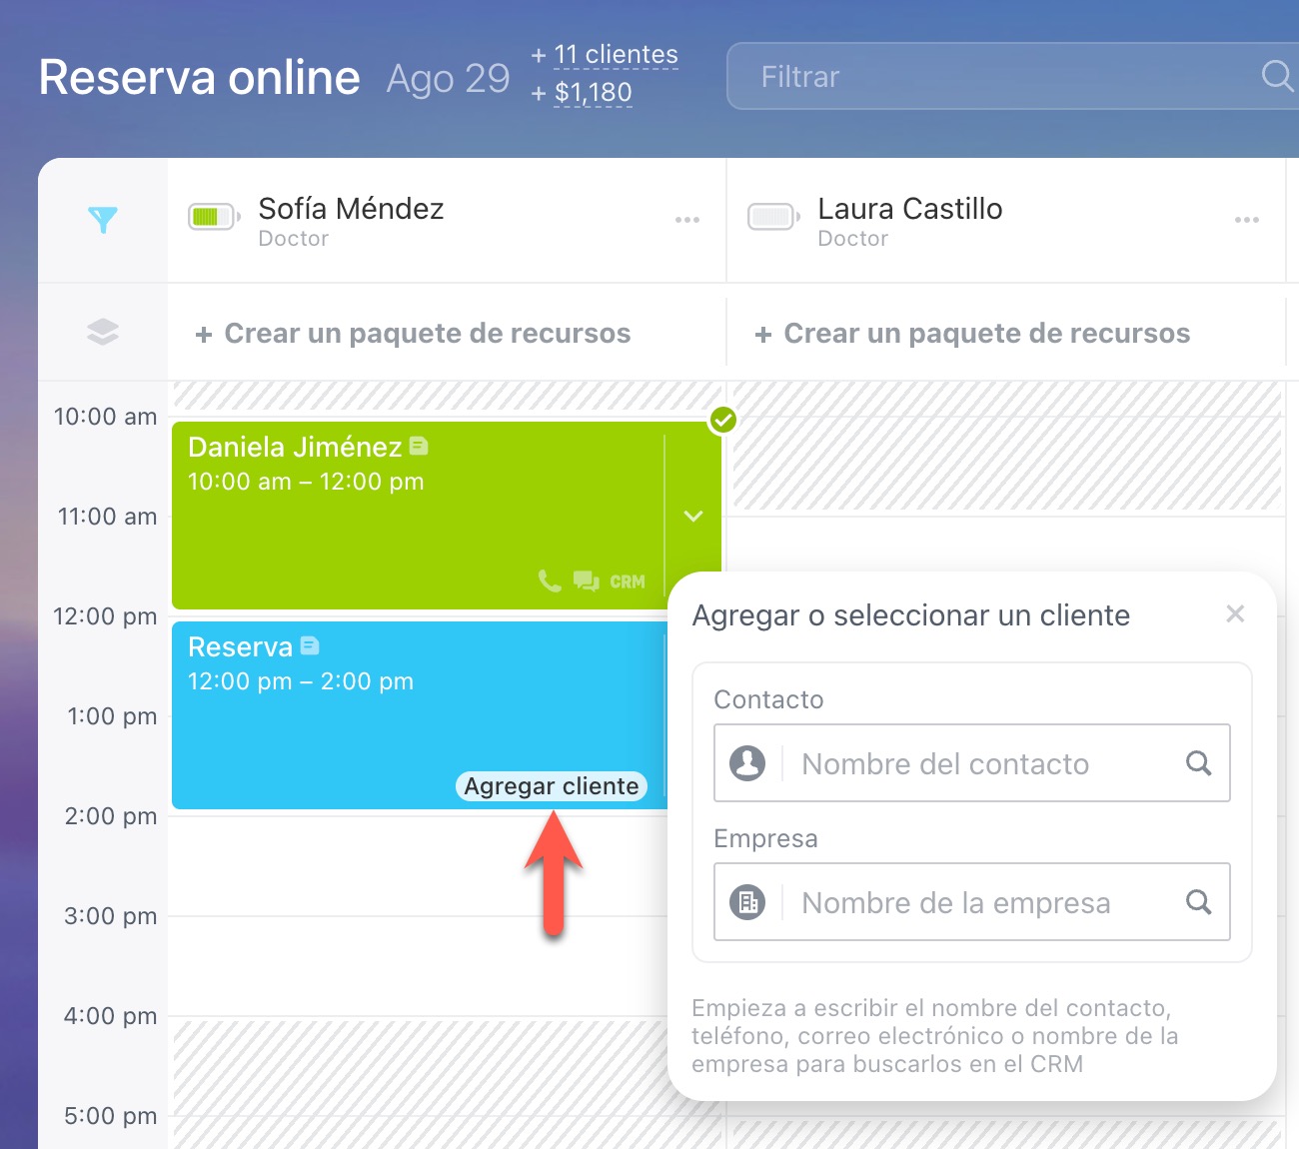Close the Agregar o seleccionar cliente popup
The image size is (1299, 1149).
pyautogui.click(x=1235, y=614)
